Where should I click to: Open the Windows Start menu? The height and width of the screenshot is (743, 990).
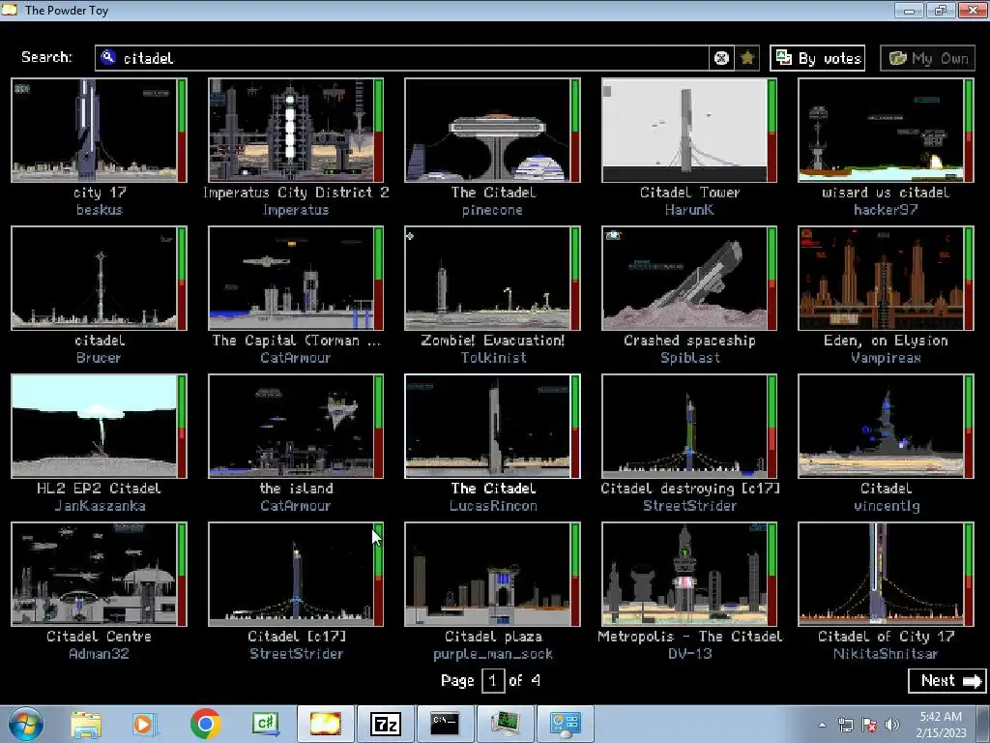click(26, 724)
